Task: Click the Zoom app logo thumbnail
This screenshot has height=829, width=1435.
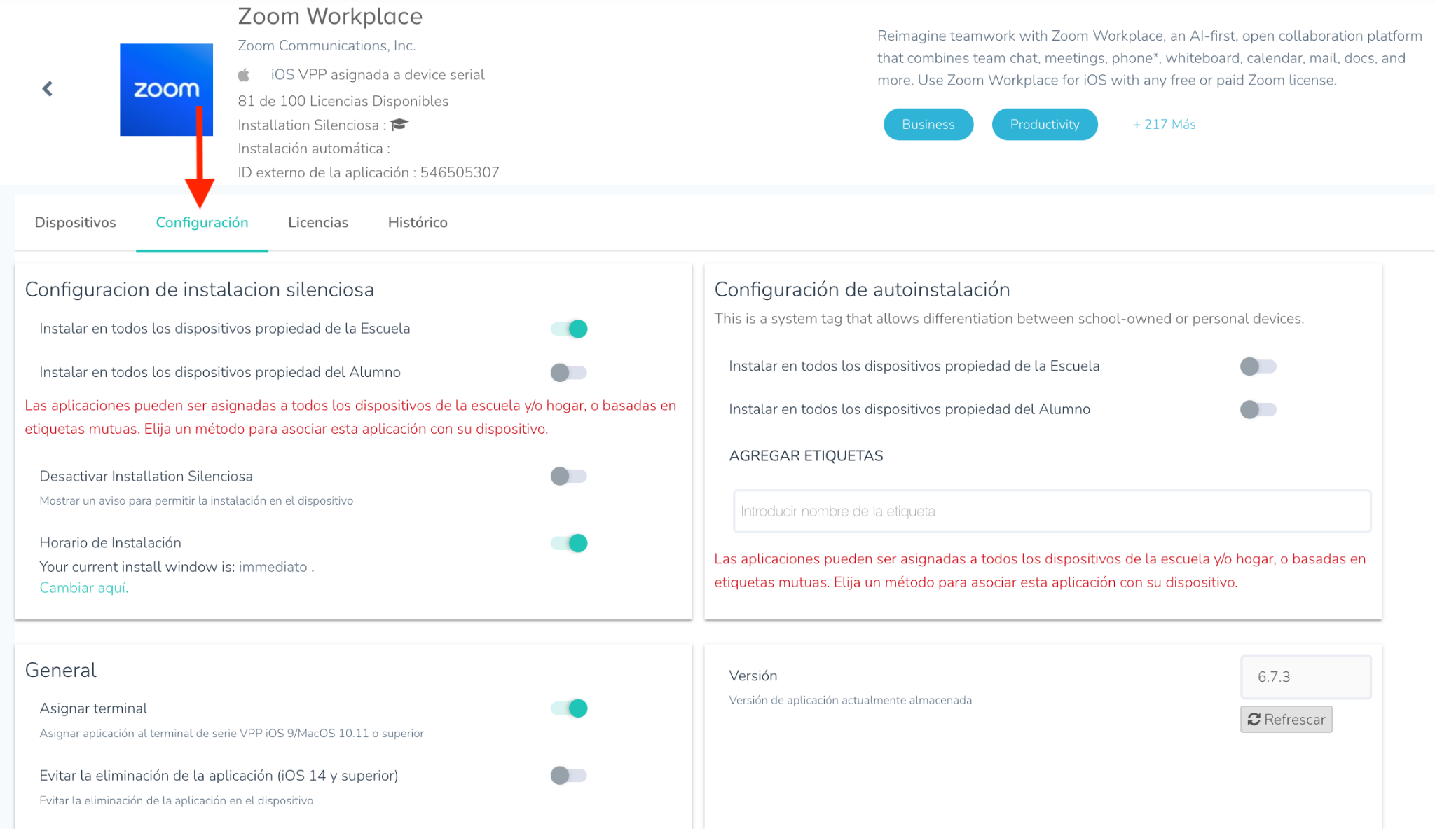Action: point(166,90)
